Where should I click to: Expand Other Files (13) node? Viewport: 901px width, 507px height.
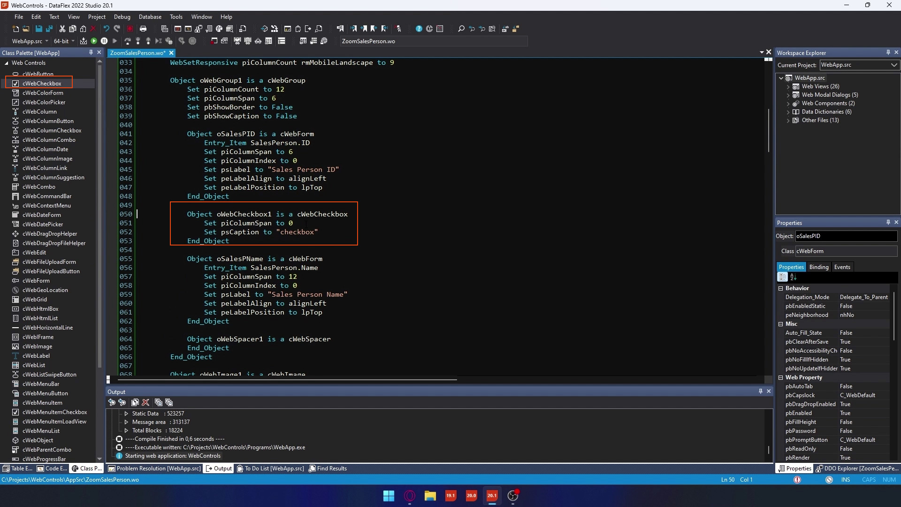point(788,121)
